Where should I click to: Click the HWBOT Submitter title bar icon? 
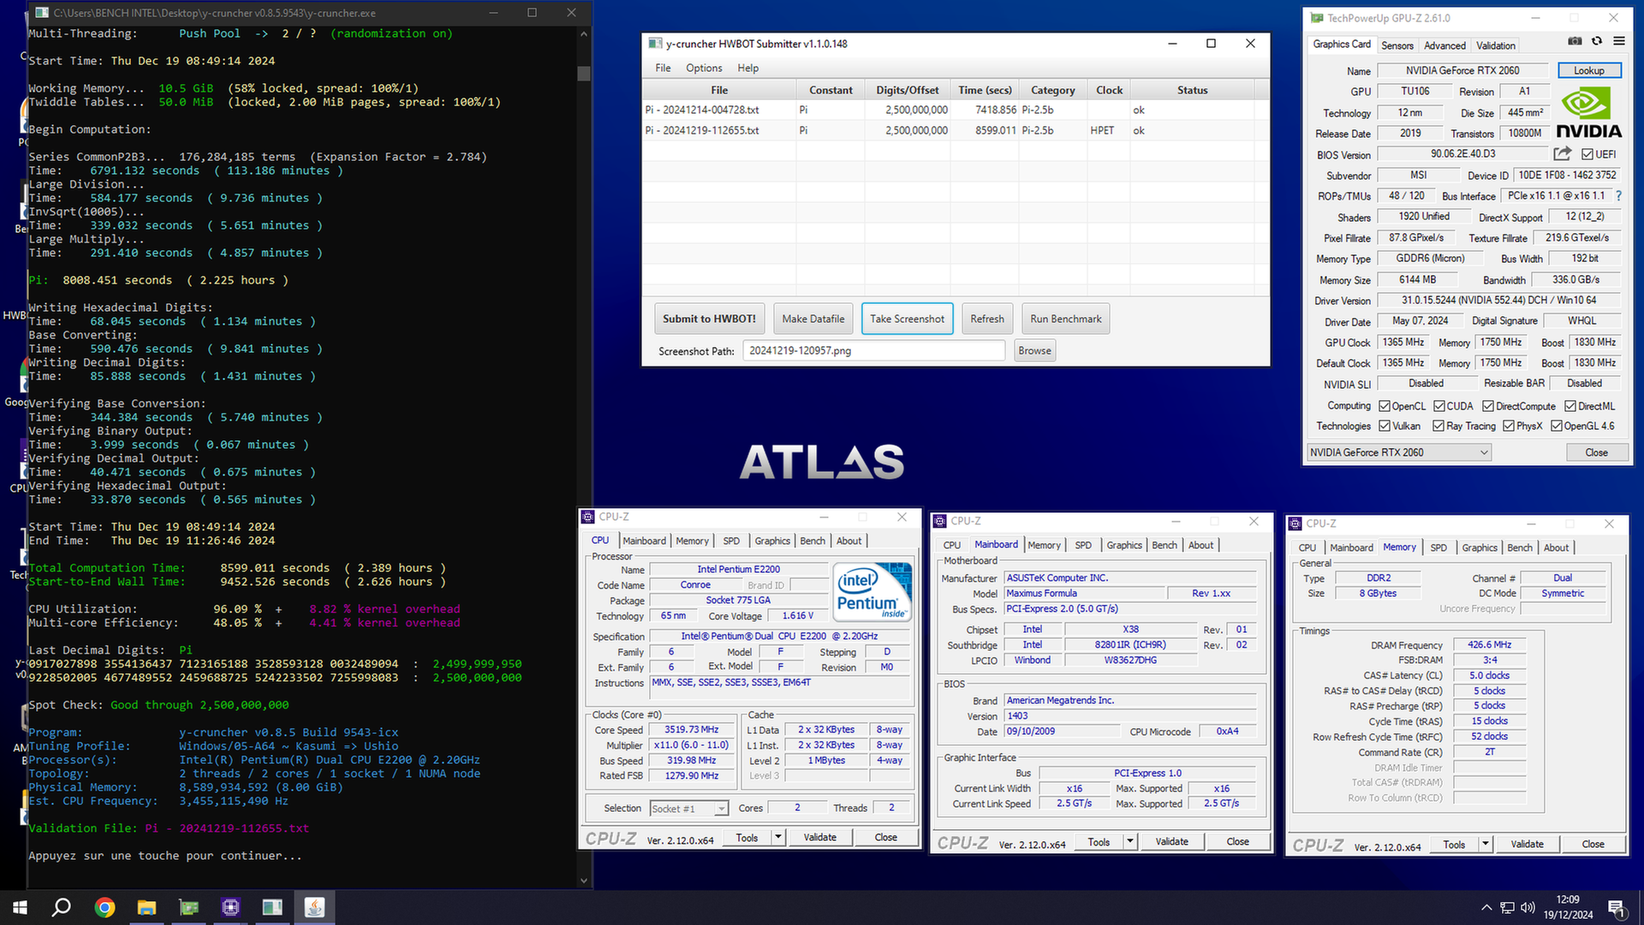pyautogui.click(x=655, y=44)
